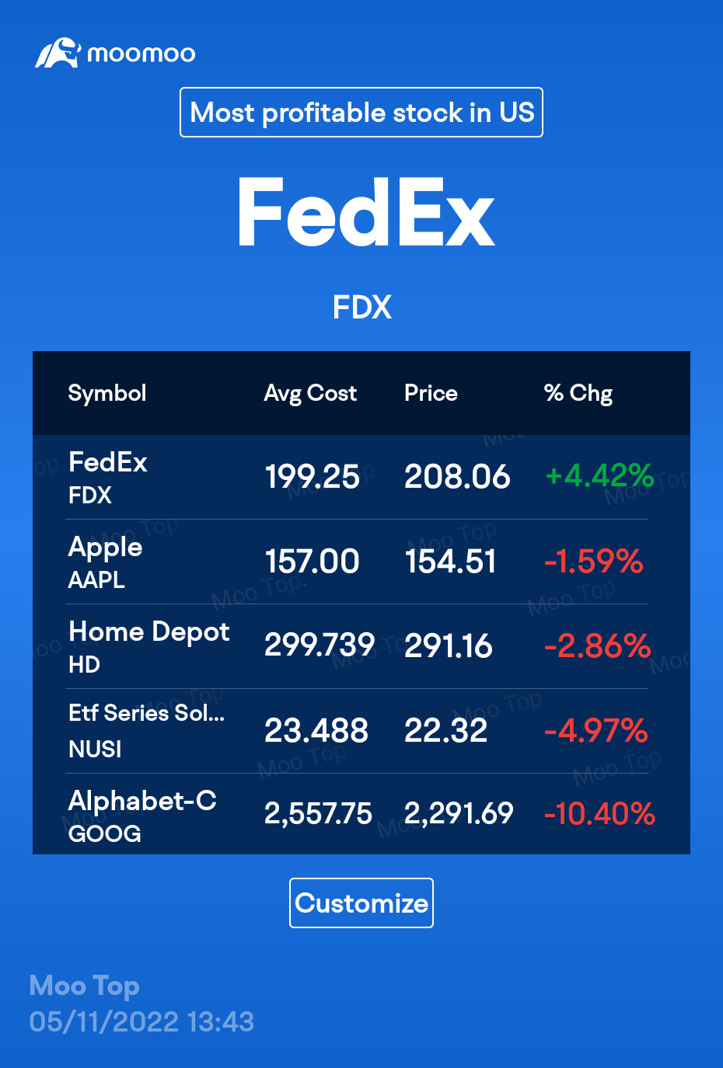Click the Moo Top username

point(84,986)
